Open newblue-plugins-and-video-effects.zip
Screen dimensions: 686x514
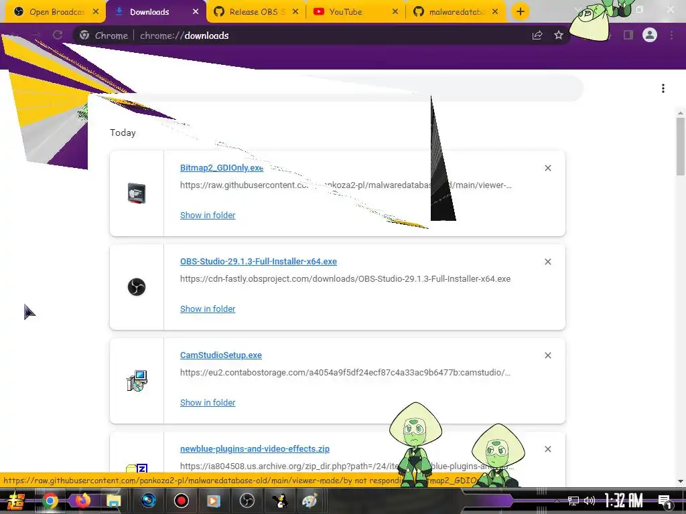255,448
